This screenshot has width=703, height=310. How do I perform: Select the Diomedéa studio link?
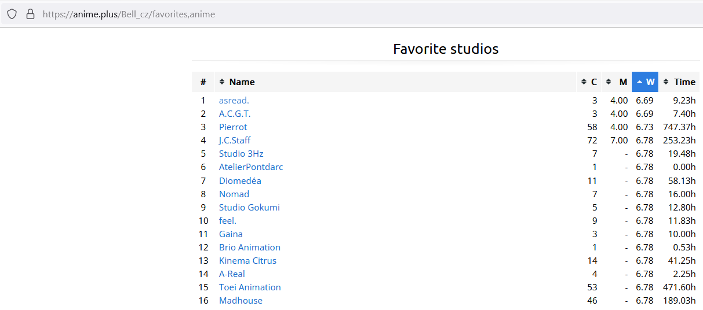[x=240, y=181]
